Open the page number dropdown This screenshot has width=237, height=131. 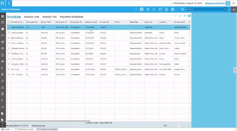[179, 126]
